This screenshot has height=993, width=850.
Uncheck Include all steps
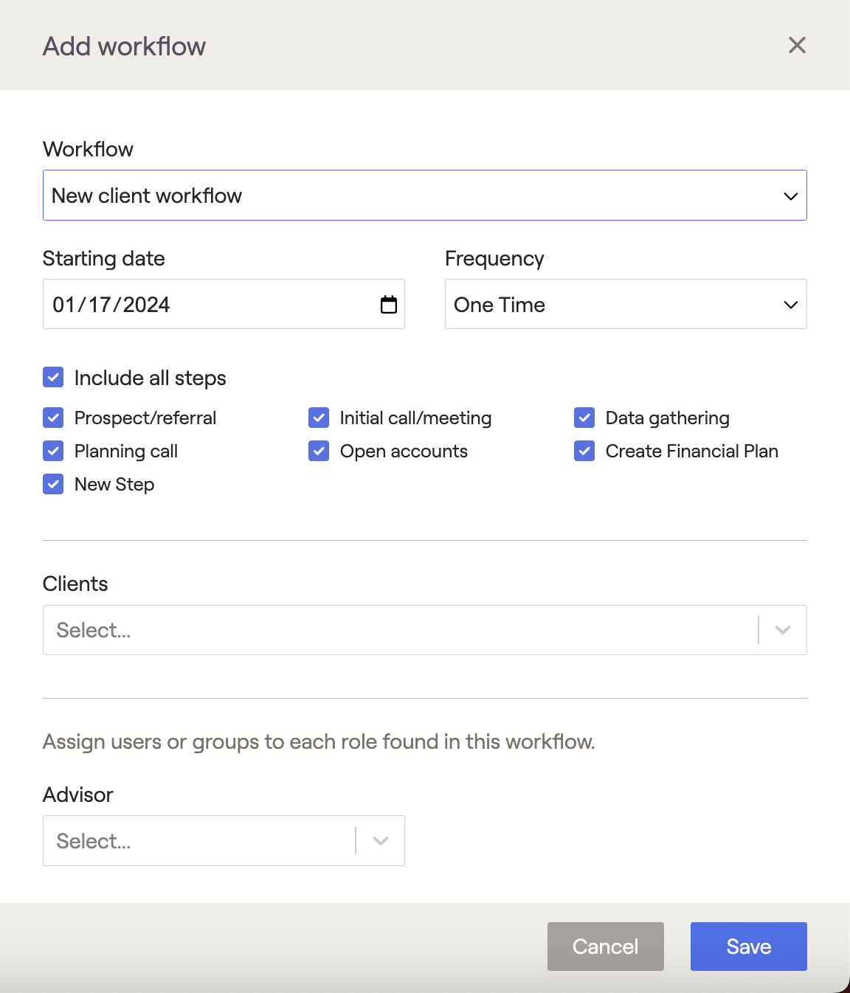coord(53,378)
